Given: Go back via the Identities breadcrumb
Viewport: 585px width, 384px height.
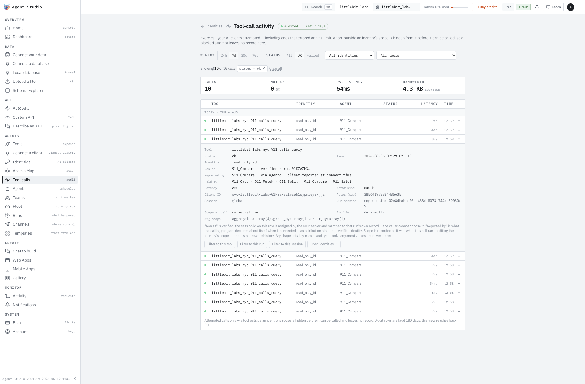Looking at the screenshot, I should 212,26.
